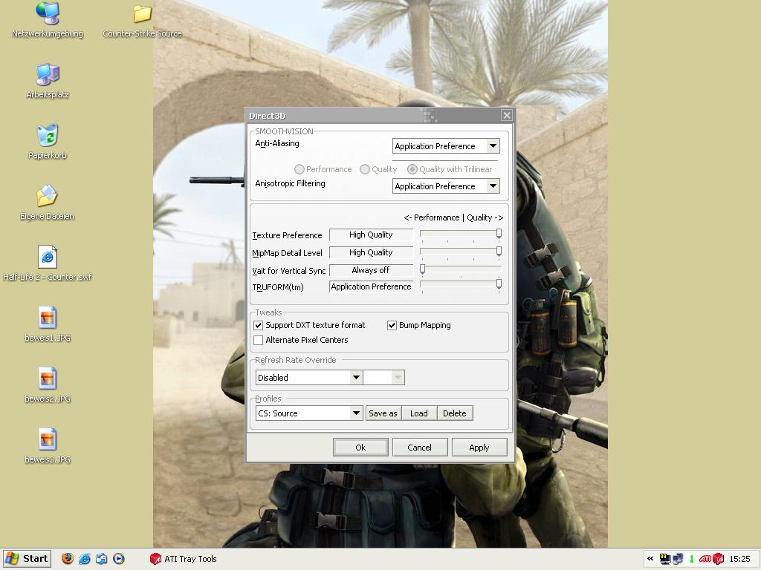
Task: Open the Netzwerkumgebung desktop icon
Action: (x=47, y=20)
